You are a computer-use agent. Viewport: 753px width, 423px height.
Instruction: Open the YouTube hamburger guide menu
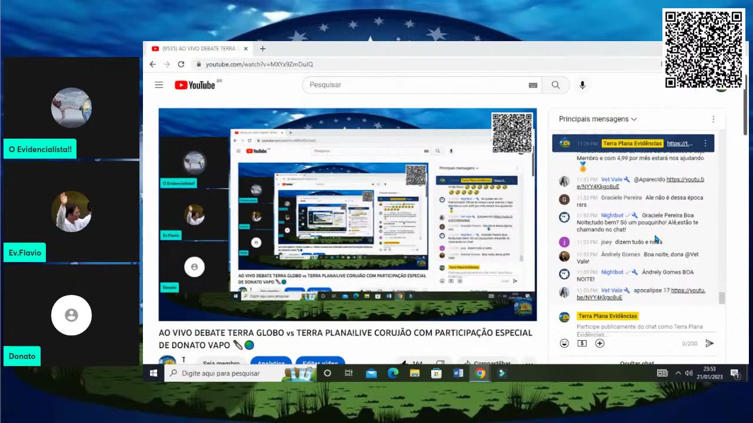coord(159,85)
